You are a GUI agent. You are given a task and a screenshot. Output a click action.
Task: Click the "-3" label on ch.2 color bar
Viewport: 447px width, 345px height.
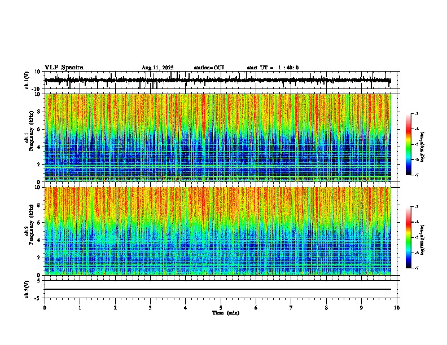[x=417, y=207]
